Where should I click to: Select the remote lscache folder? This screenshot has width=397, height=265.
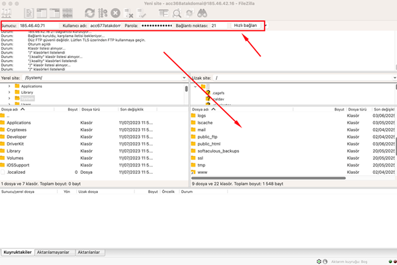(x=292, y=123)
